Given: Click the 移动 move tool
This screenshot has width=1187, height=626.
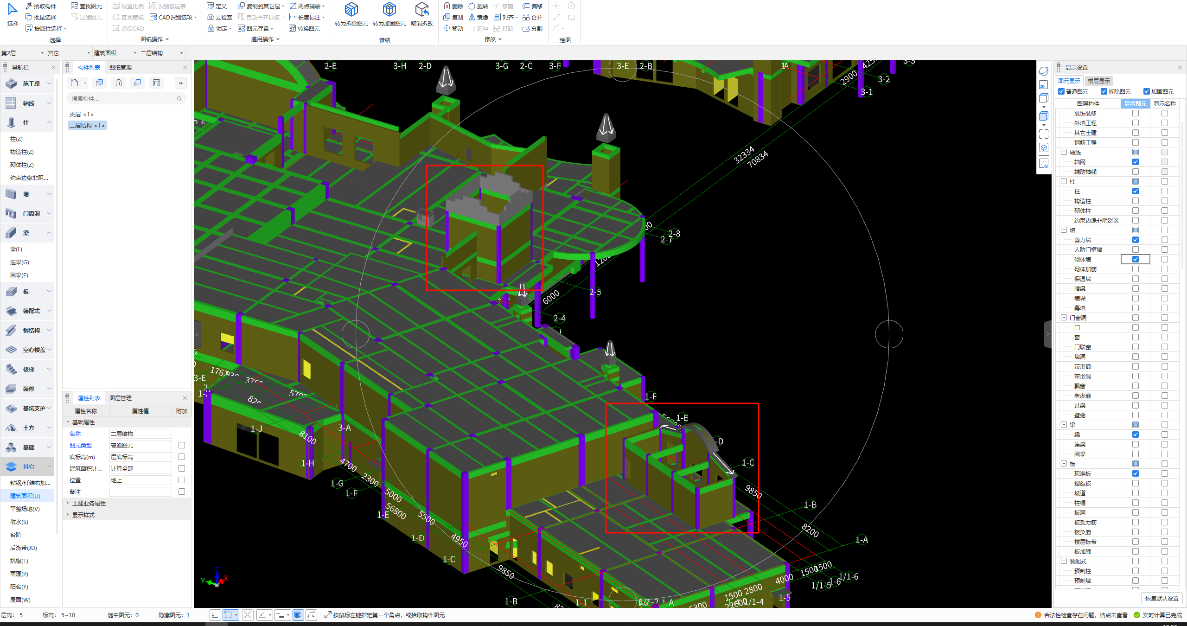Looking at the screenshot, I should [453, 28].
